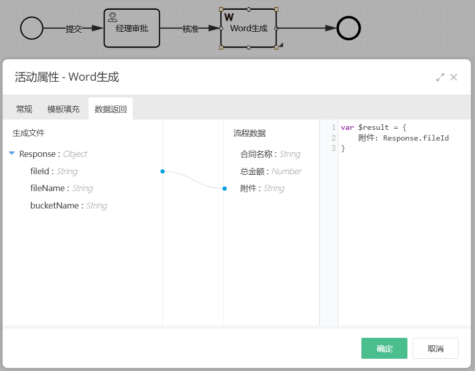Close the 活动属性 dialog
Image resolution: width=475 pixels, height=371 pixels.
click(x=454, y=77)
